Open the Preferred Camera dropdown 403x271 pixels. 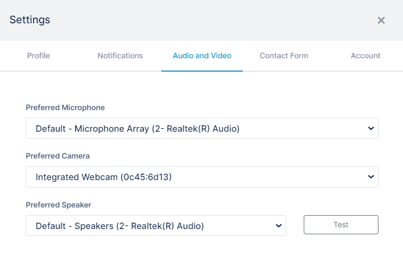pyautogui.click(x=202, y=177)
